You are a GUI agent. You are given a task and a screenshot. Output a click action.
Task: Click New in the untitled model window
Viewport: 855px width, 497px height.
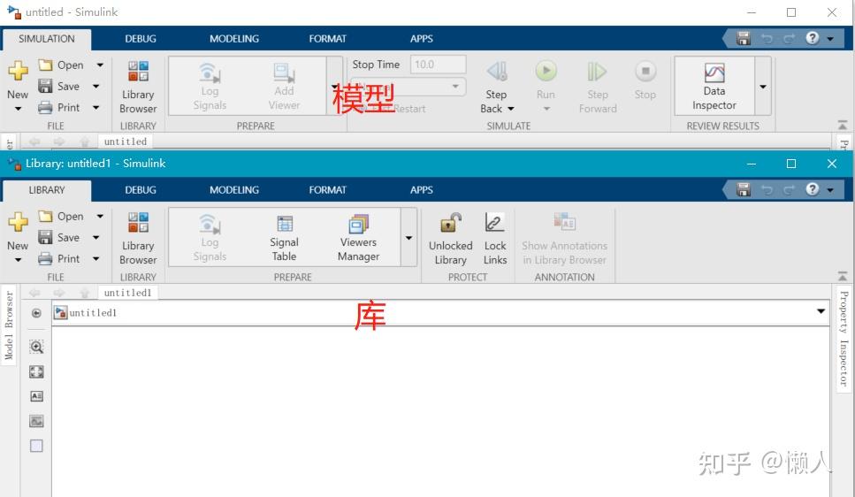(18, 79)
